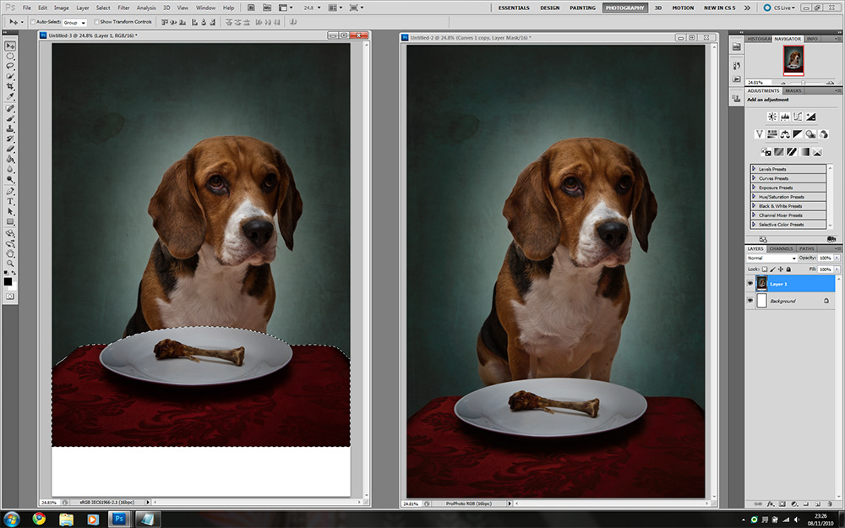Switch to the Design workspace
The height and width of the screenshot is (528, 845).
click(550, 8)
